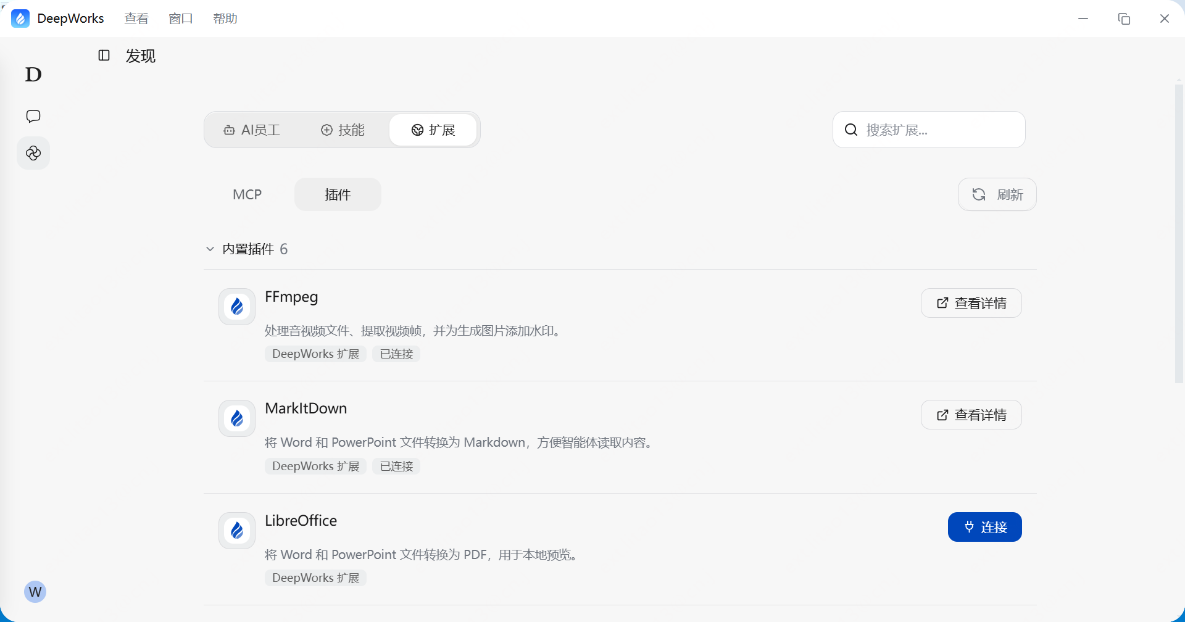Screen dimensions: 1185x622
Task: Click the MarkItDown plugin icon
Action: tap(237, 418)
